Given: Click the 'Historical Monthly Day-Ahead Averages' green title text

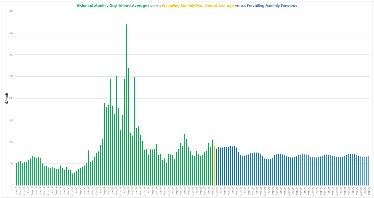Looking at the screenshot, I should (113, 6).
